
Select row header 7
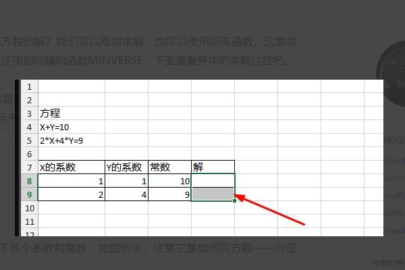coord(30,167)
